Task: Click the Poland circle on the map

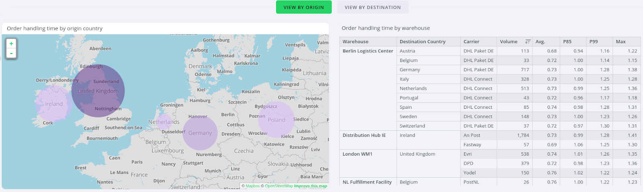Action: click(x=276, y=120)
